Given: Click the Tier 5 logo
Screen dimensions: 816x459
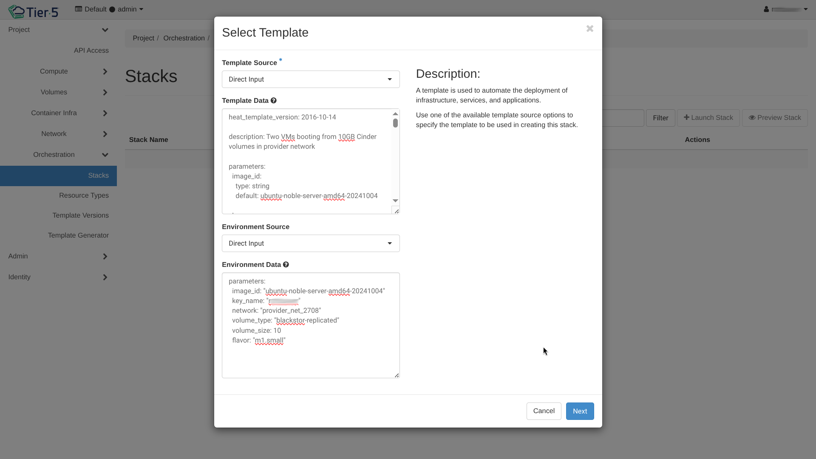Looking at the screenshot, I should (33, 11).
